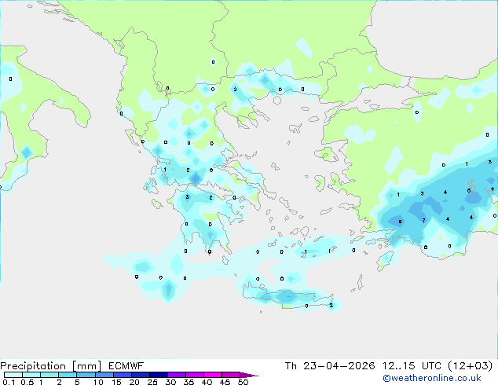Image resolution: width=498 pixels, height=385 pixels.
Task: Click the 'ECMWF' model label
Action: (x=126, y=366)
